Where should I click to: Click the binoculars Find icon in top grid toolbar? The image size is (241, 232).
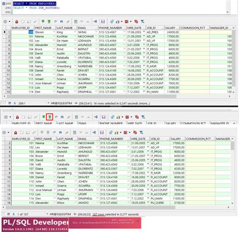coord(62,21)
